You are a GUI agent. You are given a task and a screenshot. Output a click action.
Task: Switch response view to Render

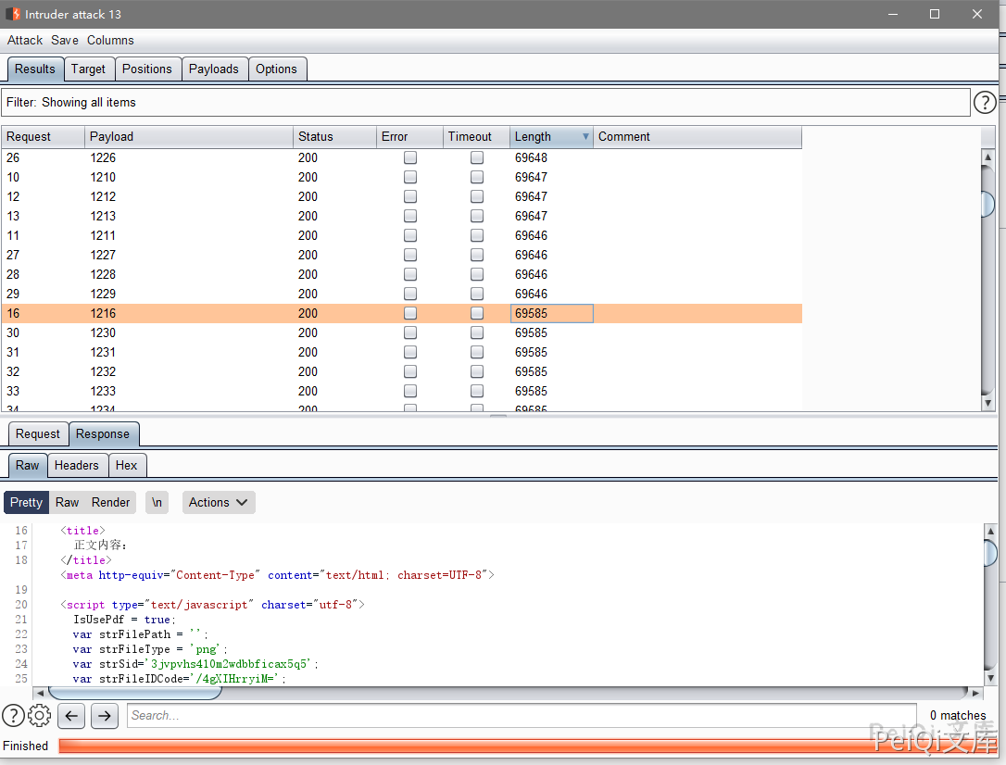tap(110, 502)
